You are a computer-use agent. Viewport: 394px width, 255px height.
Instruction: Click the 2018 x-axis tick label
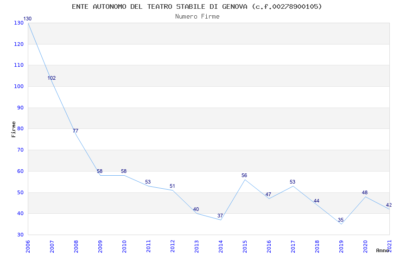click(318, 246)
